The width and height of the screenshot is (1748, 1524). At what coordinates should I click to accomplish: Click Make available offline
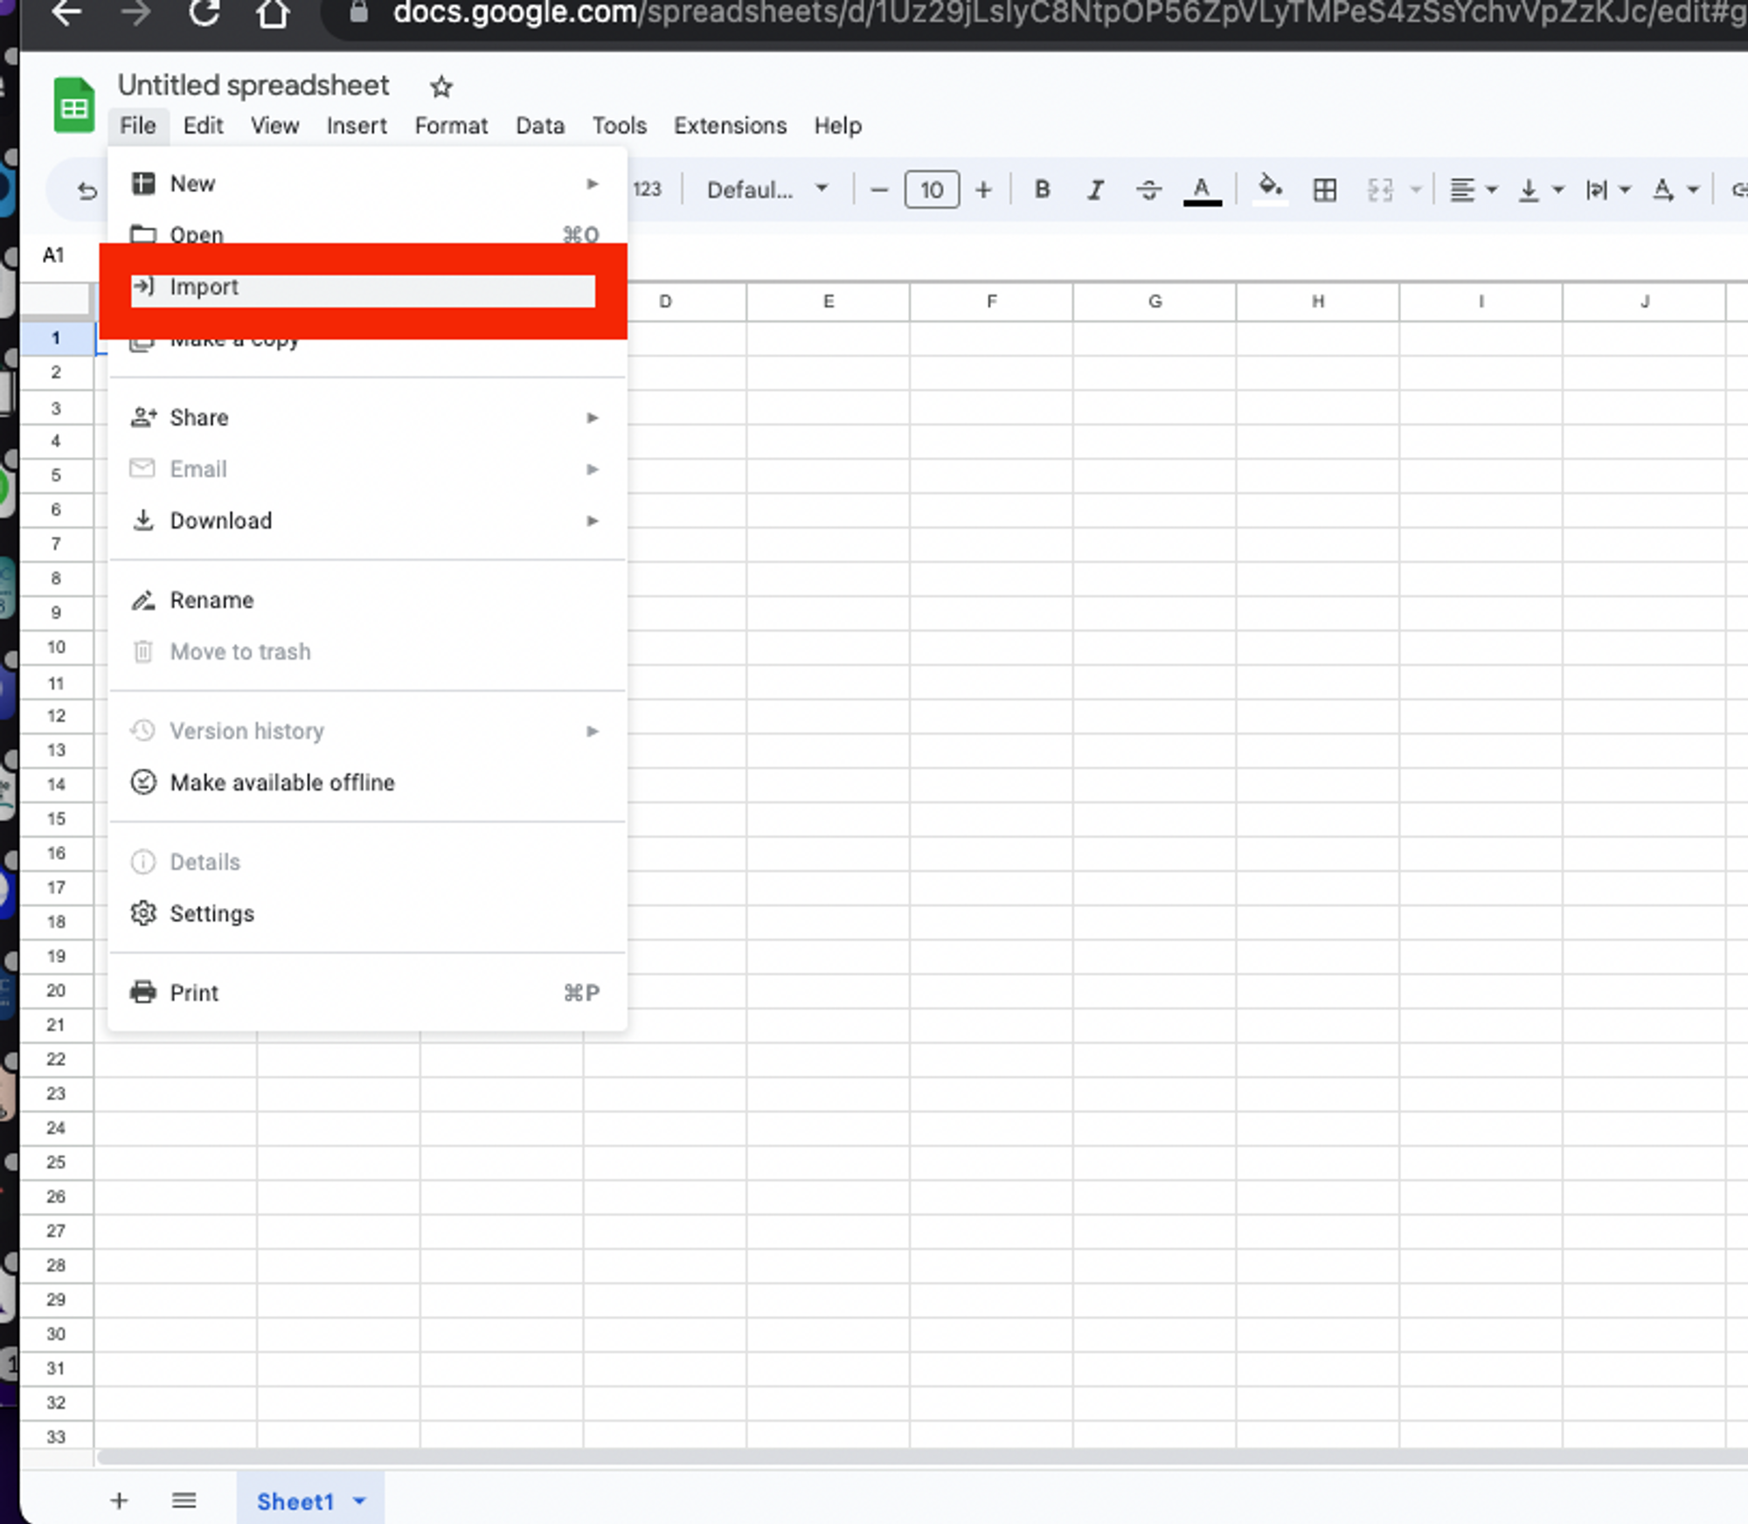281,782
